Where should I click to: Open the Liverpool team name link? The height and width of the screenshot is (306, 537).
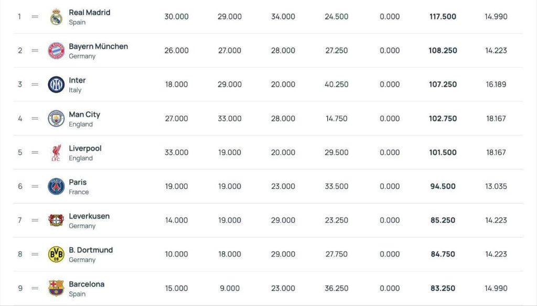click(x=85, y=149)
